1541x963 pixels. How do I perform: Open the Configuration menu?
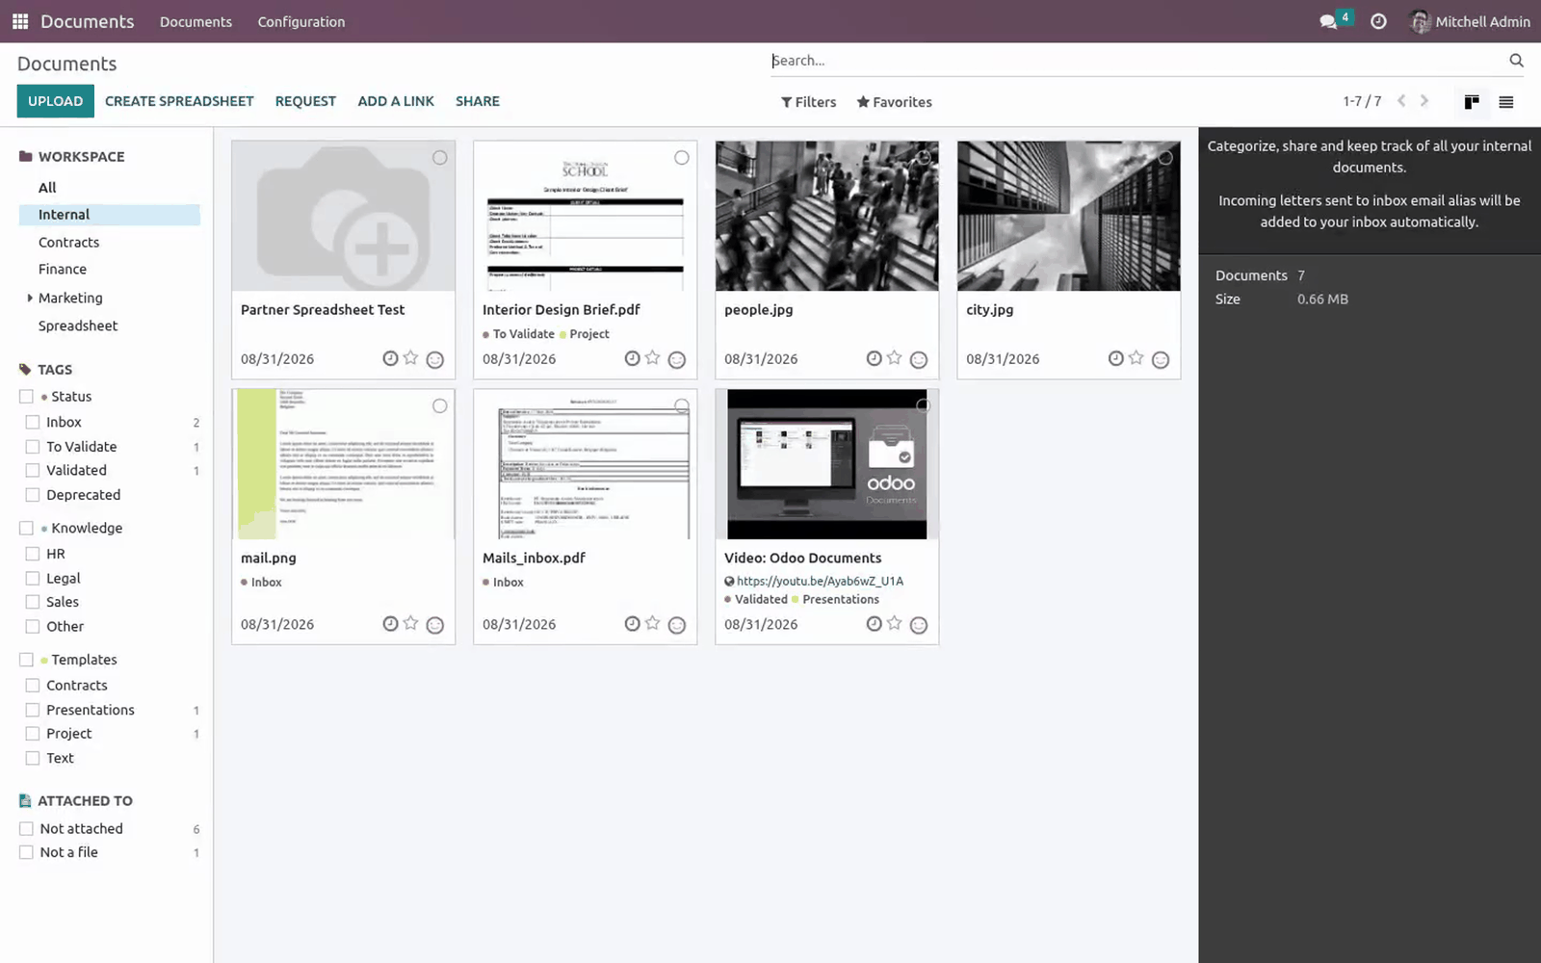(301, 21)
